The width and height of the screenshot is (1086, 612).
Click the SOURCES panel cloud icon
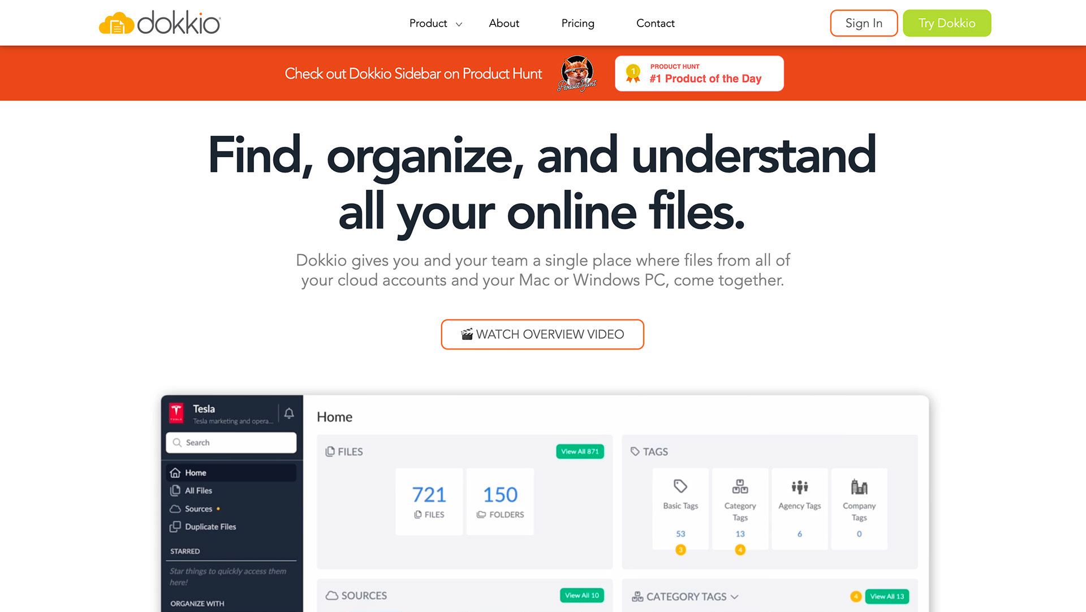pyautogui.click(x=332, y=596)
